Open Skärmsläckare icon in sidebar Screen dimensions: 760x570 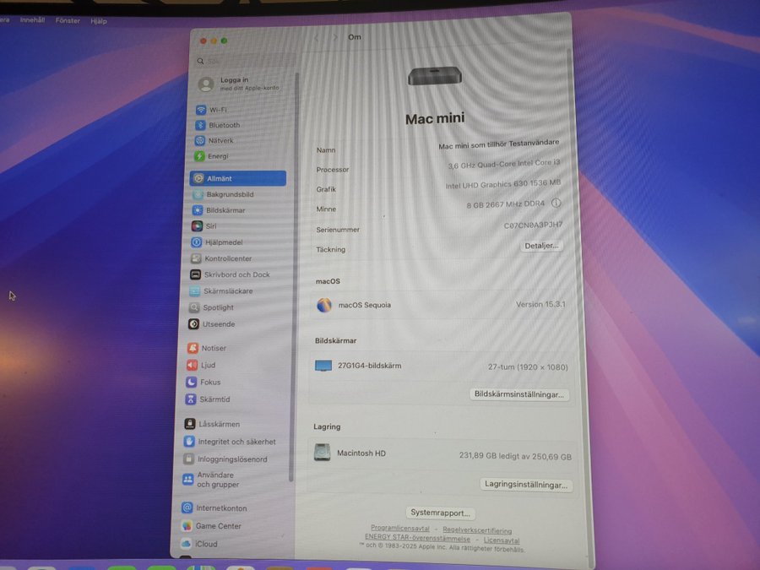(x=195, y=291)
